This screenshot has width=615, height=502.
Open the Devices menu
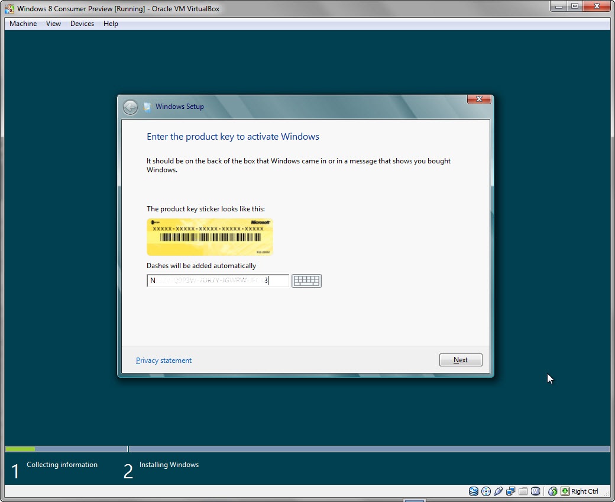click(x=82, y=24)
